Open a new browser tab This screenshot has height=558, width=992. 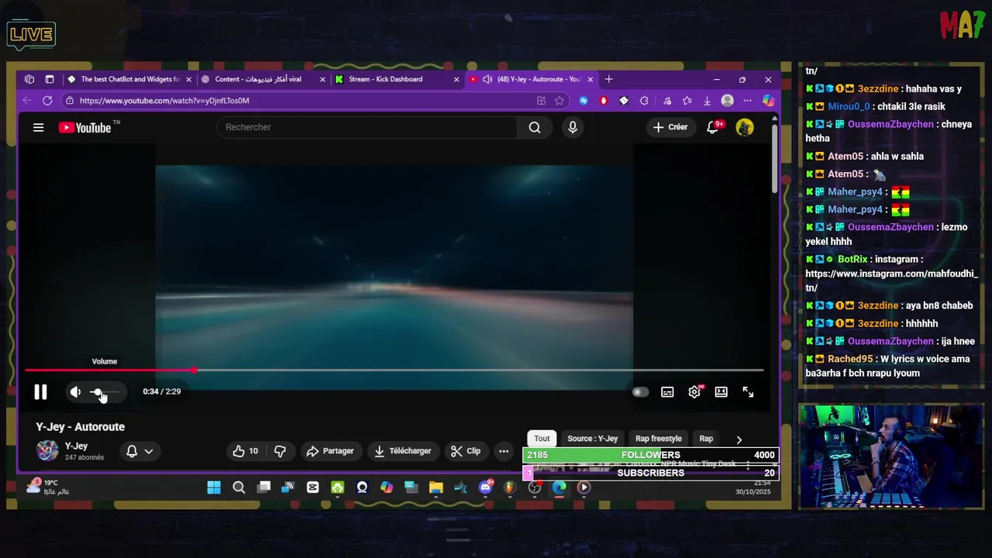pyautogui.click(x=609, y=79)
